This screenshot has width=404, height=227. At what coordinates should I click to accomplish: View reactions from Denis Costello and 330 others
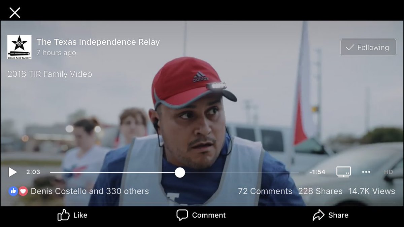90,191
